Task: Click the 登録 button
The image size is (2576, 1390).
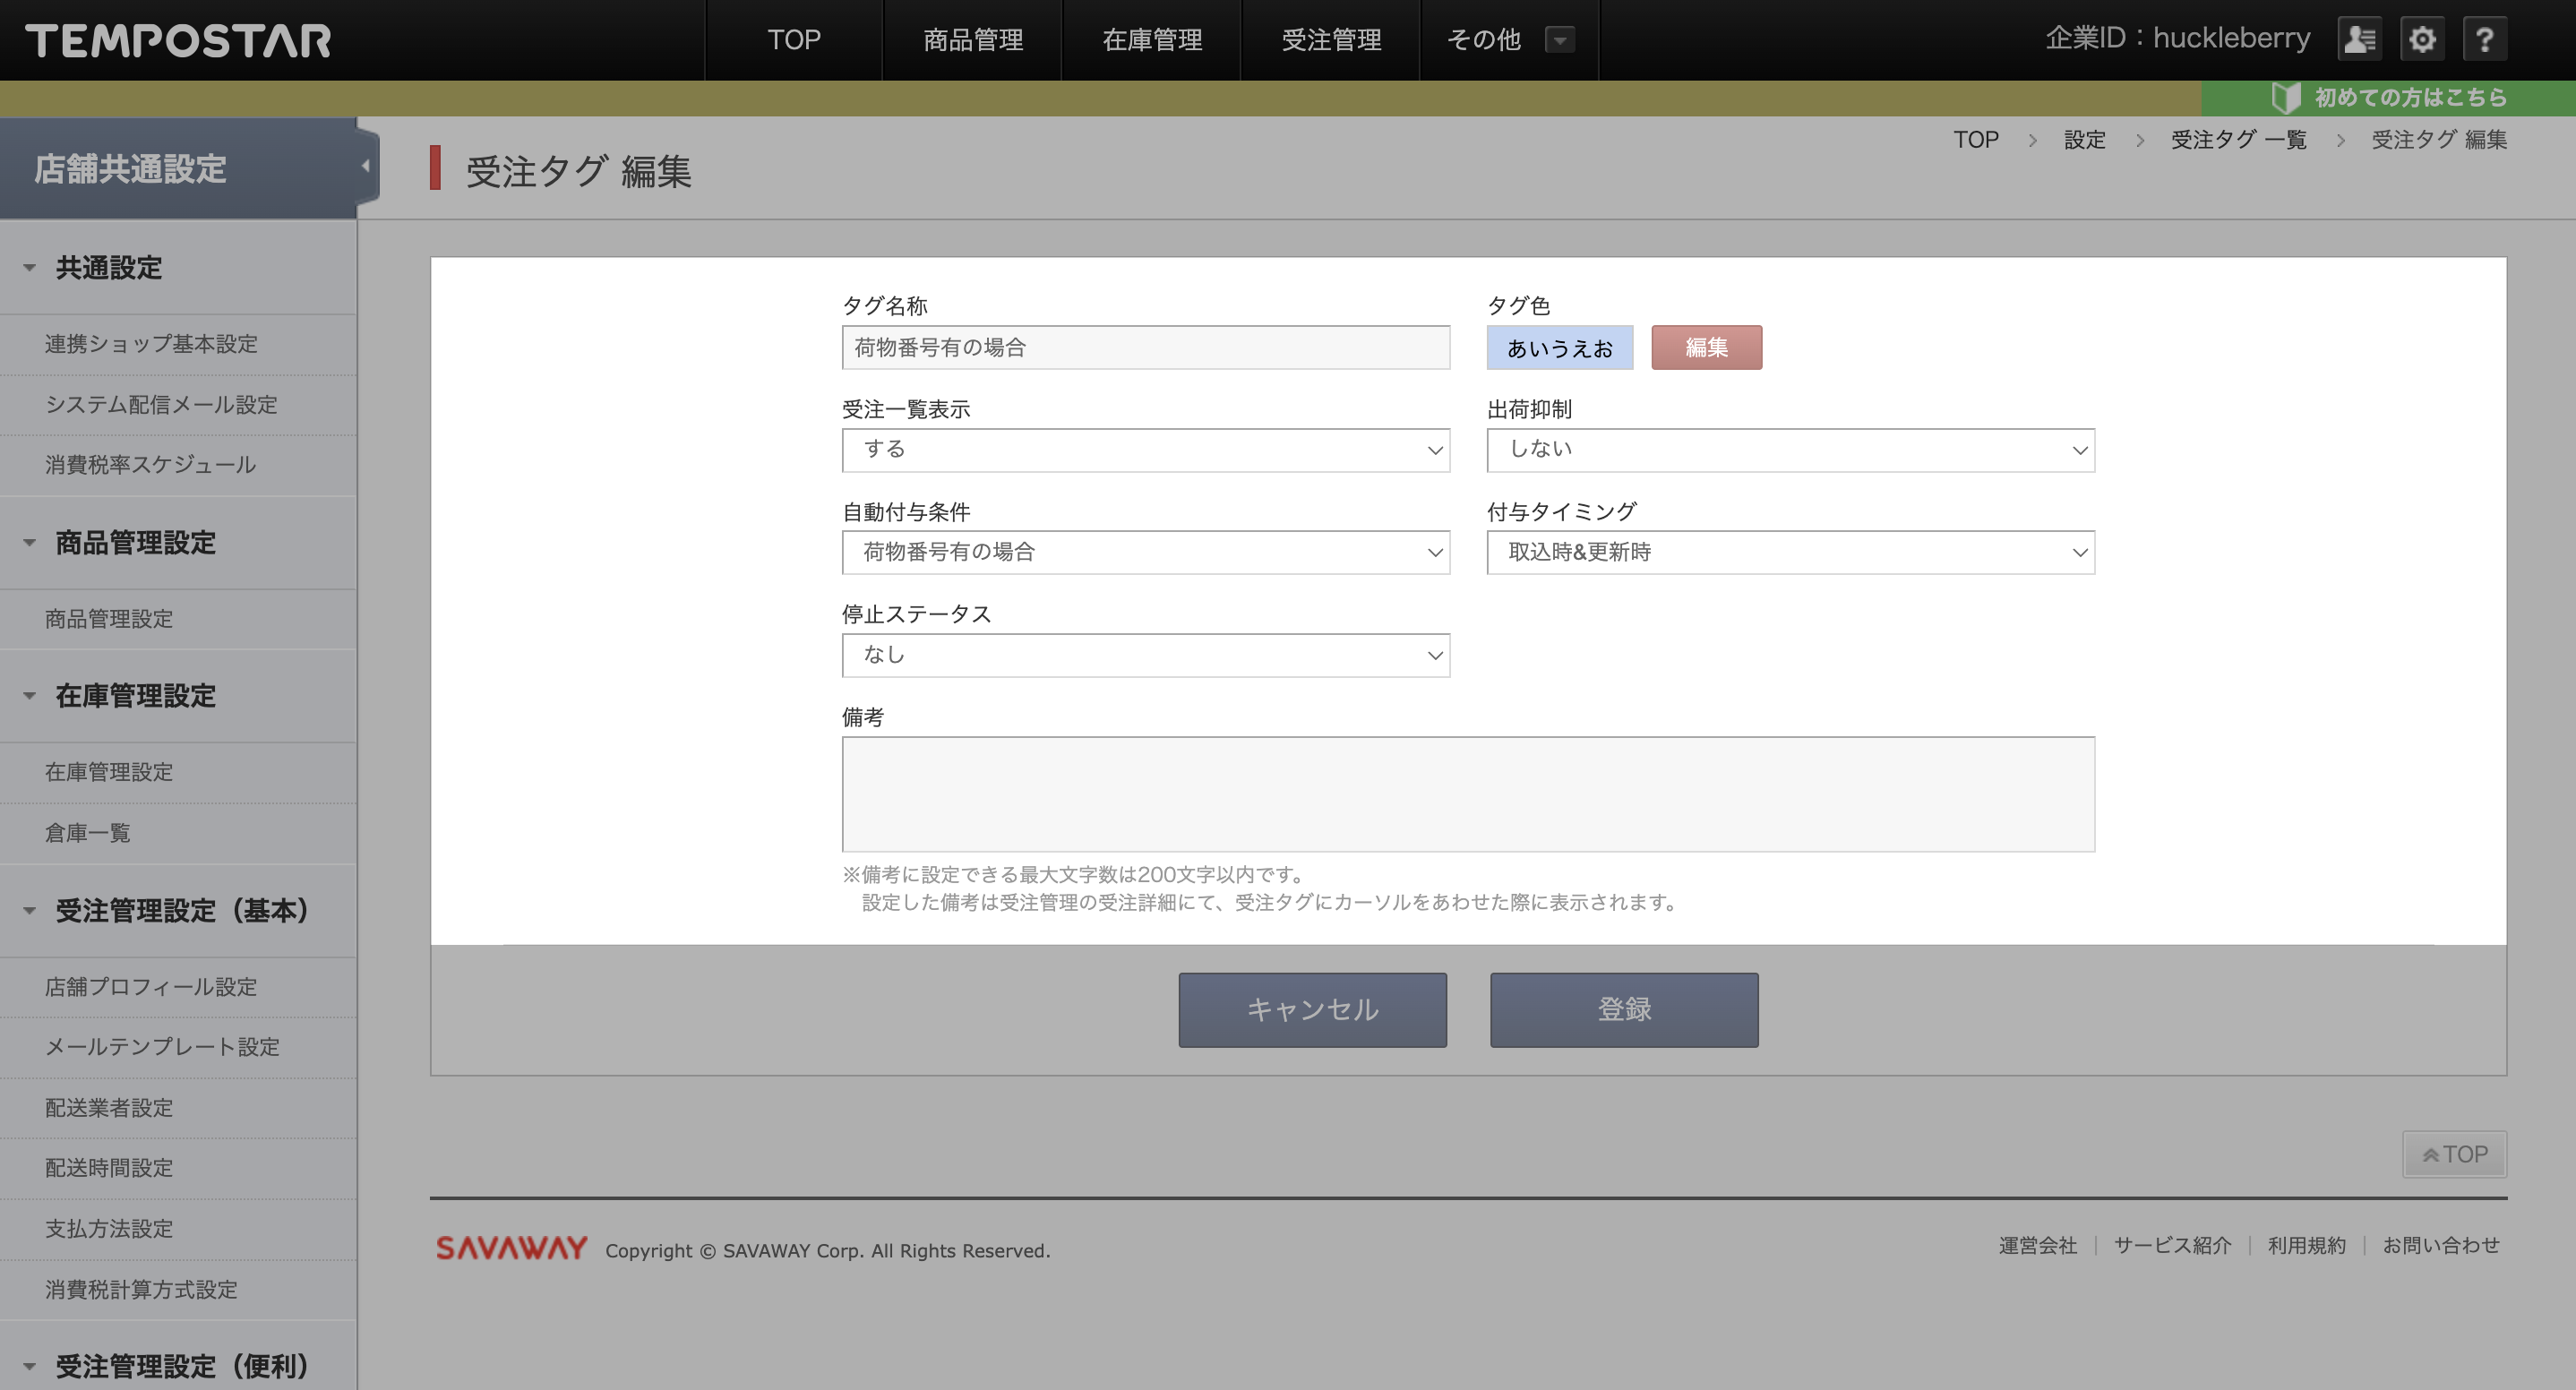Action: [1623, 1009]
